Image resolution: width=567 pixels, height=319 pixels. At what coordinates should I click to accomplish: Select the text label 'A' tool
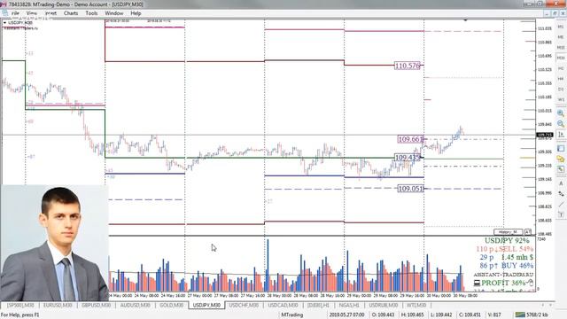coord(561,183)
